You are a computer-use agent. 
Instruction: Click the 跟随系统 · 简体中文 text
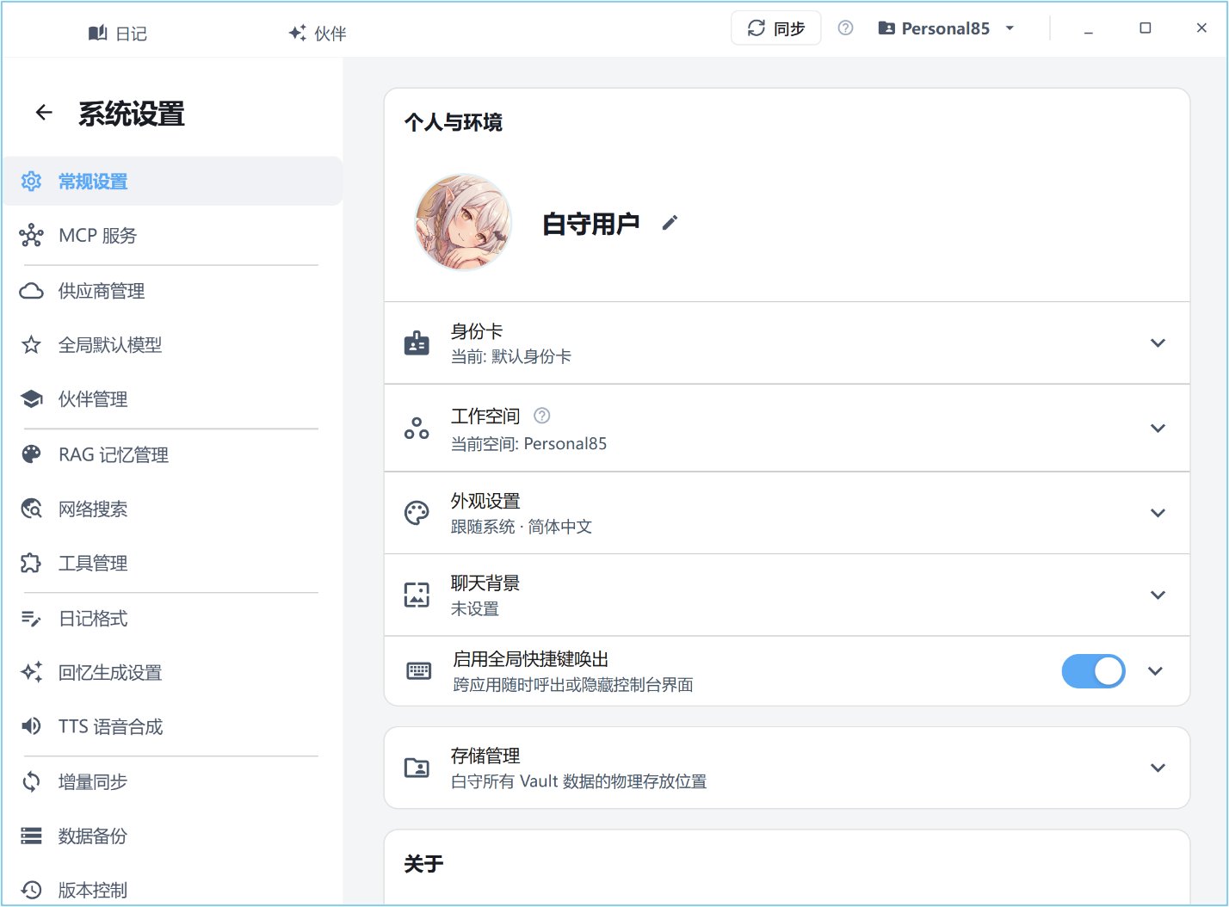pyautogui.click(x=522, y=527)
